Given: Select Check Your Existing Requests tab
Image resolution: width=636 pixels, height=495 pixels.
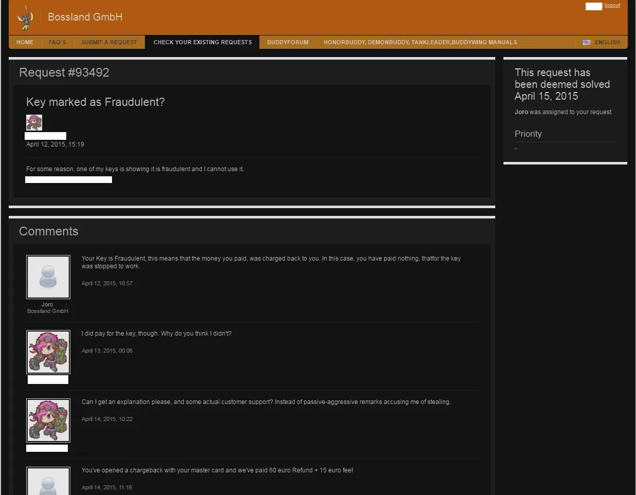Looking at the screenshot, I should tap(202, 42).
